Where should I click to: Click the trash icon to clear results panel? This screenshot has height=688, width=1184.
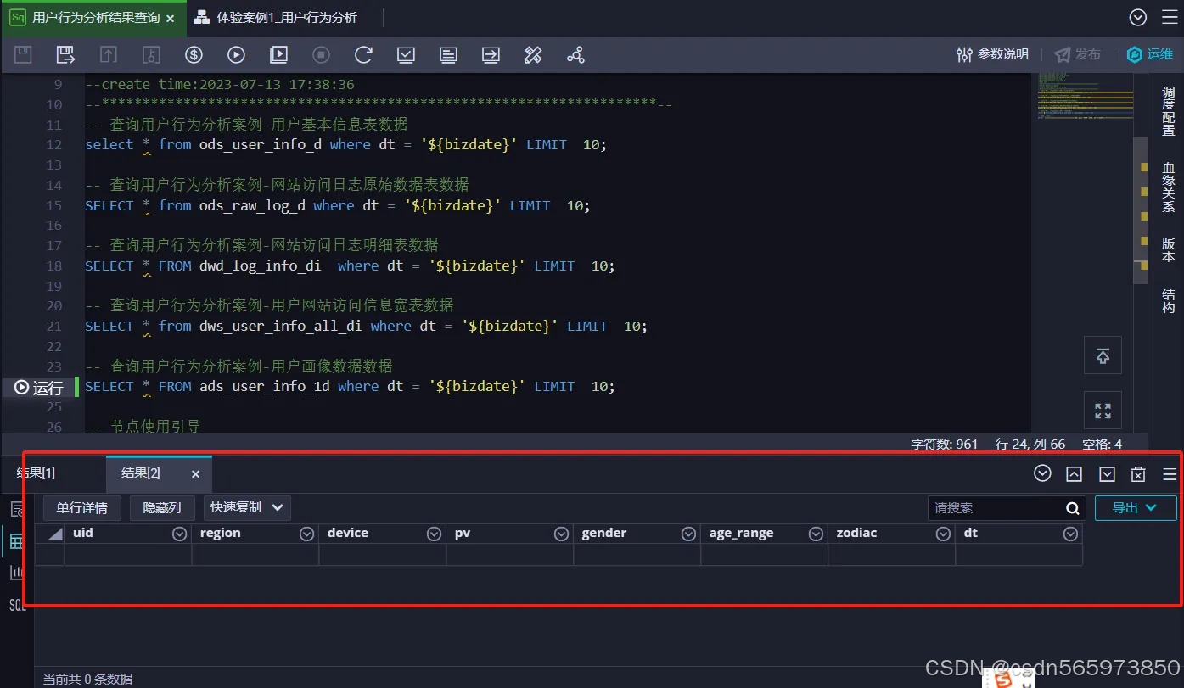pyautogui.click(x=1138, y=473)
